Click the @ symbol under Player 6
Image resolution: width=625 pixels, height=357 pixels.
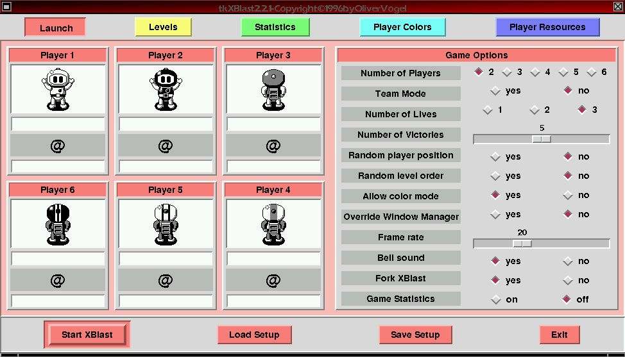click(x=58, y=281)
